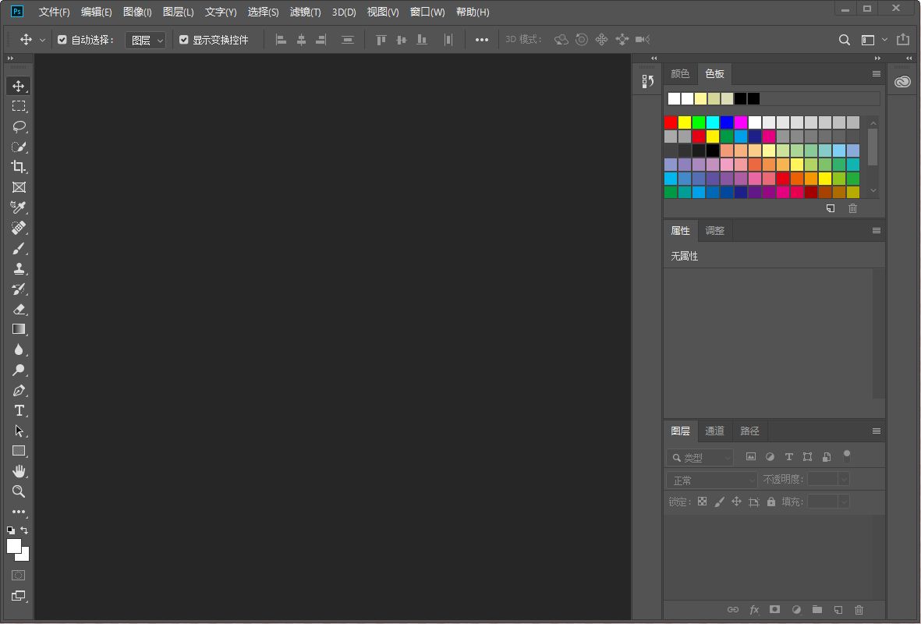Open the 窗口(W) menu
Image resolution: width=921 pixels, height=624 pixels.
point(427,12)
